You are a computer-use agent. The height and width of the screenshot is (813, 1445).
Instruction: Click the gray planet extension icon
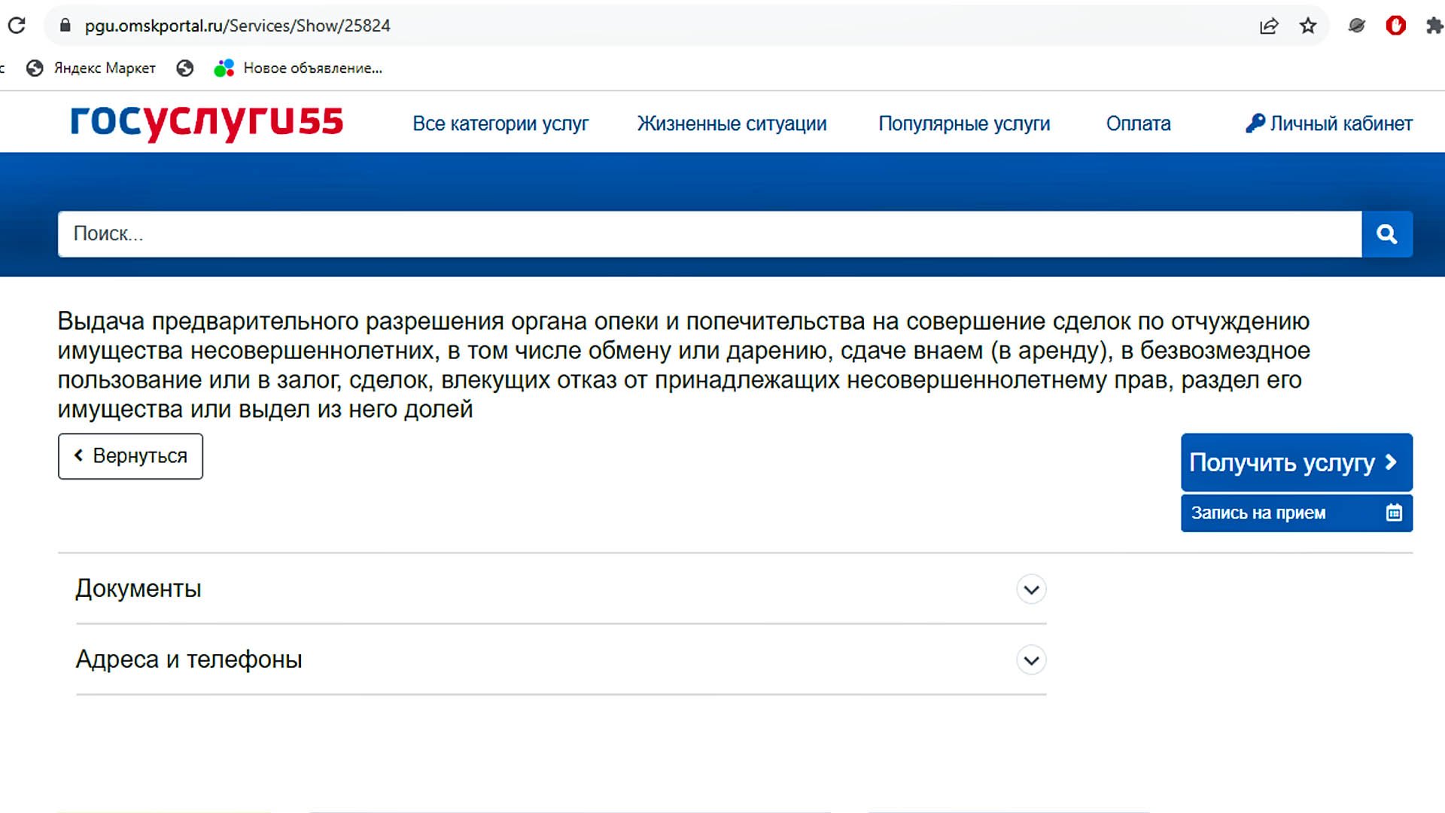(x=1356, y=26)
